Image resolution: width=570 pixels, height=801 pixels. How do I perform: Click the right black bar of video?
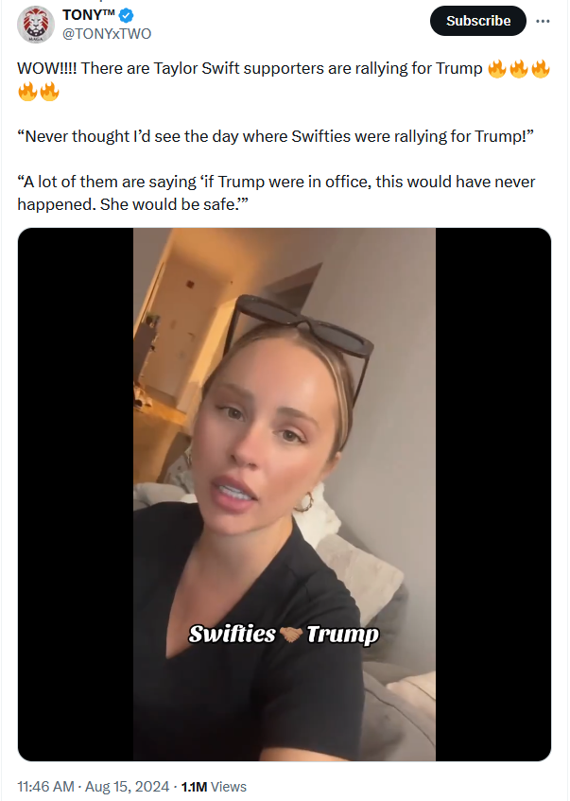493,495
